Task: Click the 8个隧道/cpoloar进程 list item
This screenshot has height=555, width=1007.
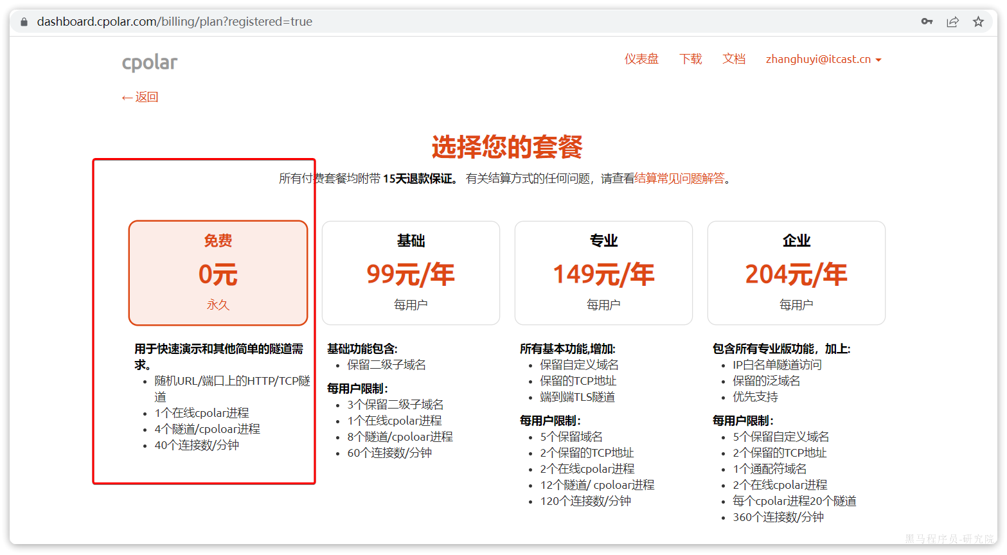Action: coord(400,437)
